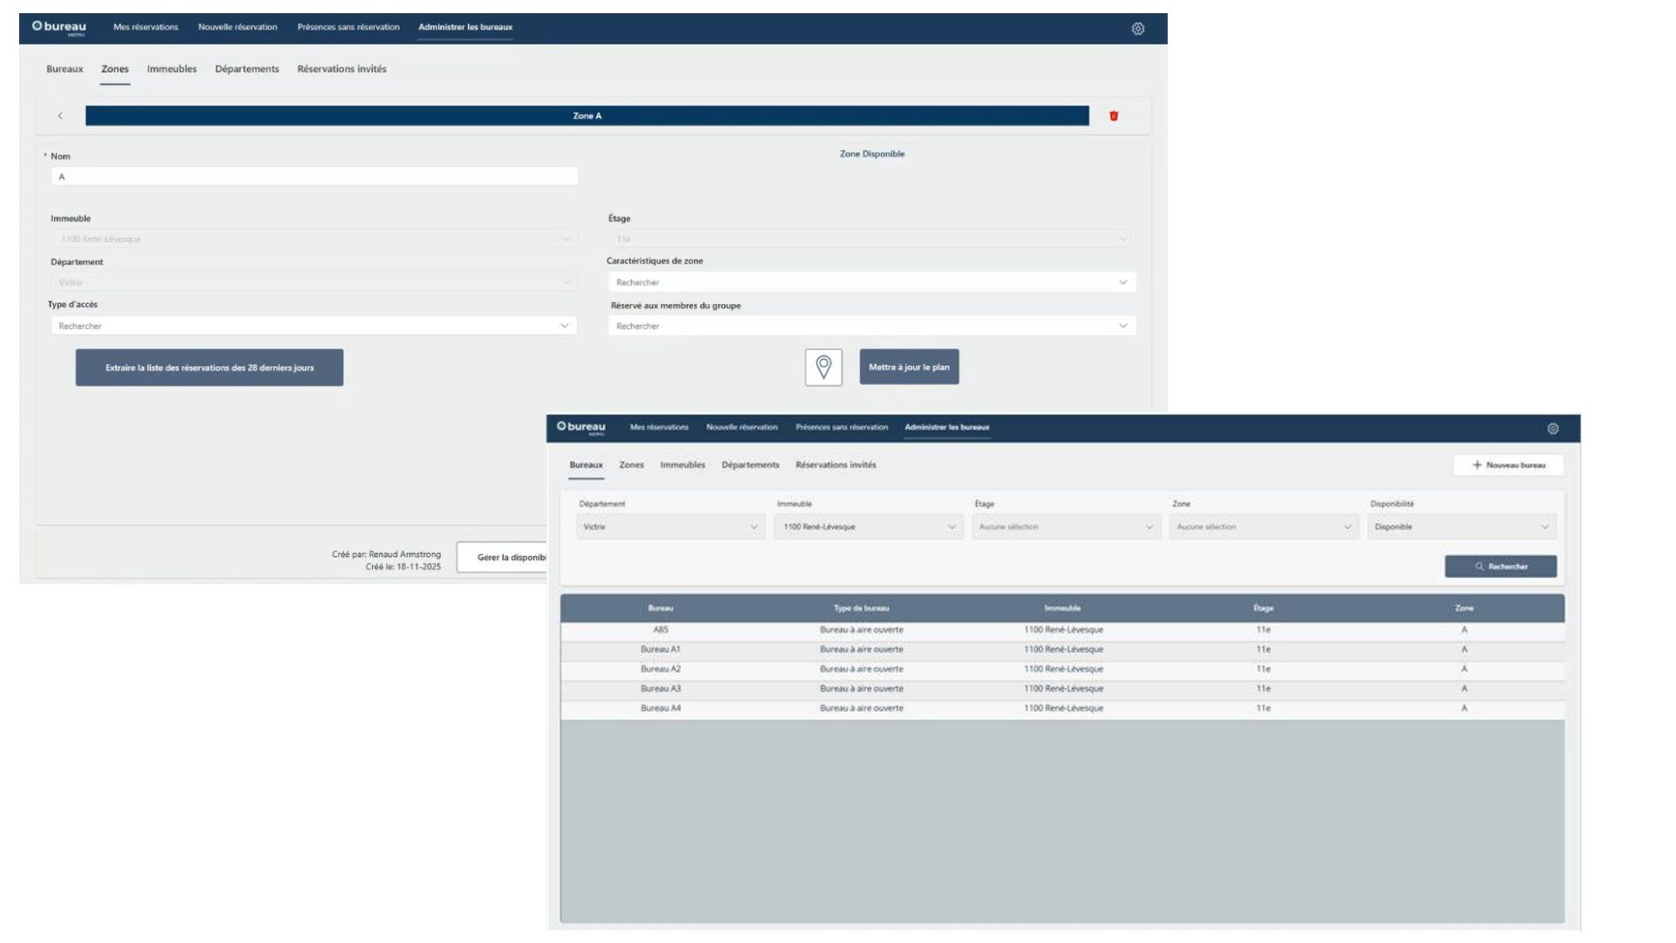Image resolution: width=1676 pixels, height=943 pixels.
Task: Click the plus icon on Nouveau bureau
Action: pyautogui.click(x=1477, y=465)
